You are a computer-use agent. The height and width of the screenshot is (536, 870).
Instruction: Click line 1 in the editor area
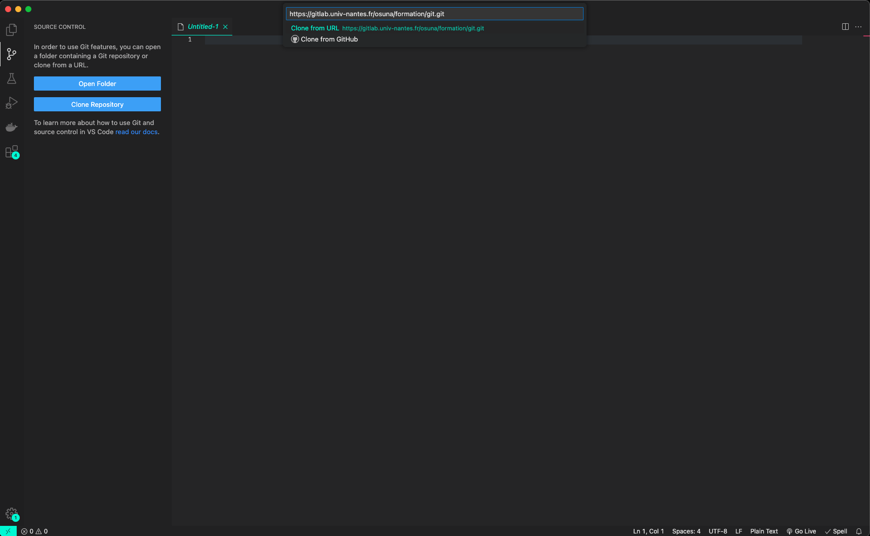tap(503, 39)
